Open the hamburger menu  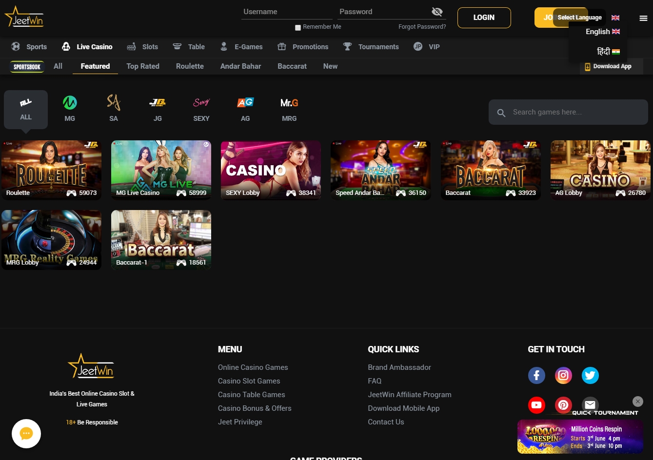point(643,18)
